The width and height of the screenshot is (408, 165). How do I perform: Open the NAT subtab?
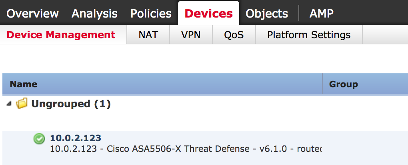tap(148, 35)
